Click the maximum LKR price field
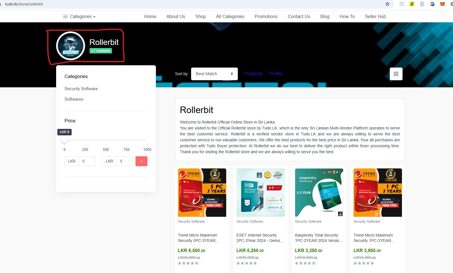 tap(125, 161)
